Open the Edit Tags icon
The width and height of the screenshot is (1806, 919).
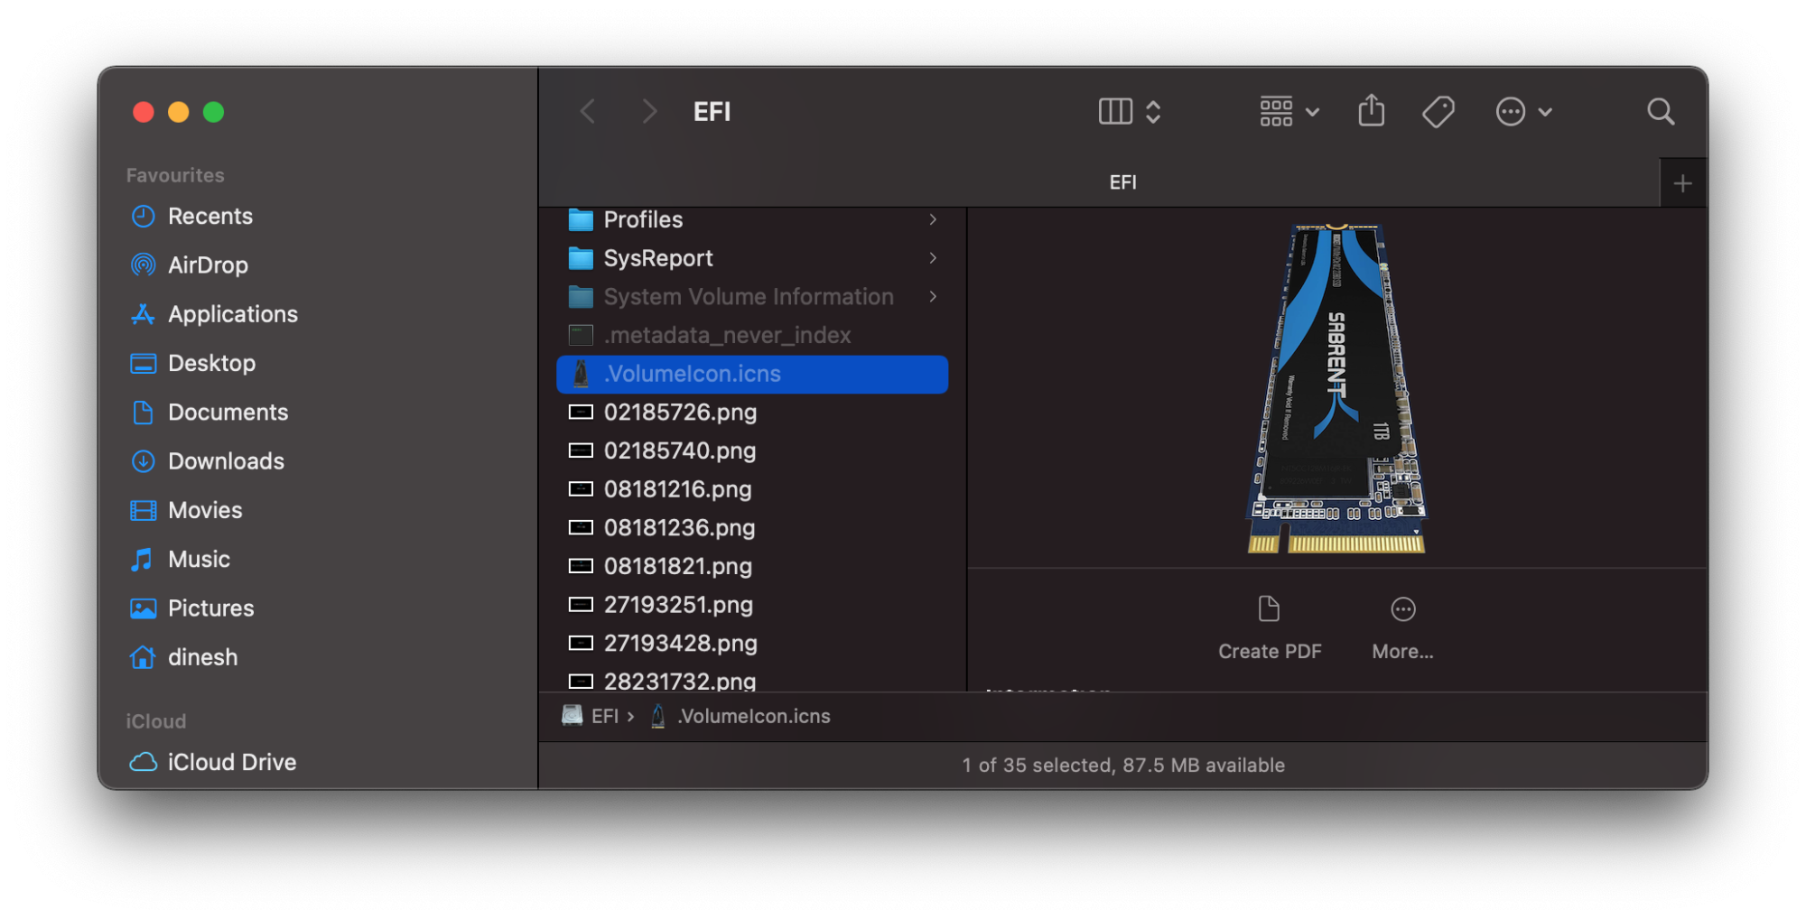pyautogui.click(x=1438, y=112)
